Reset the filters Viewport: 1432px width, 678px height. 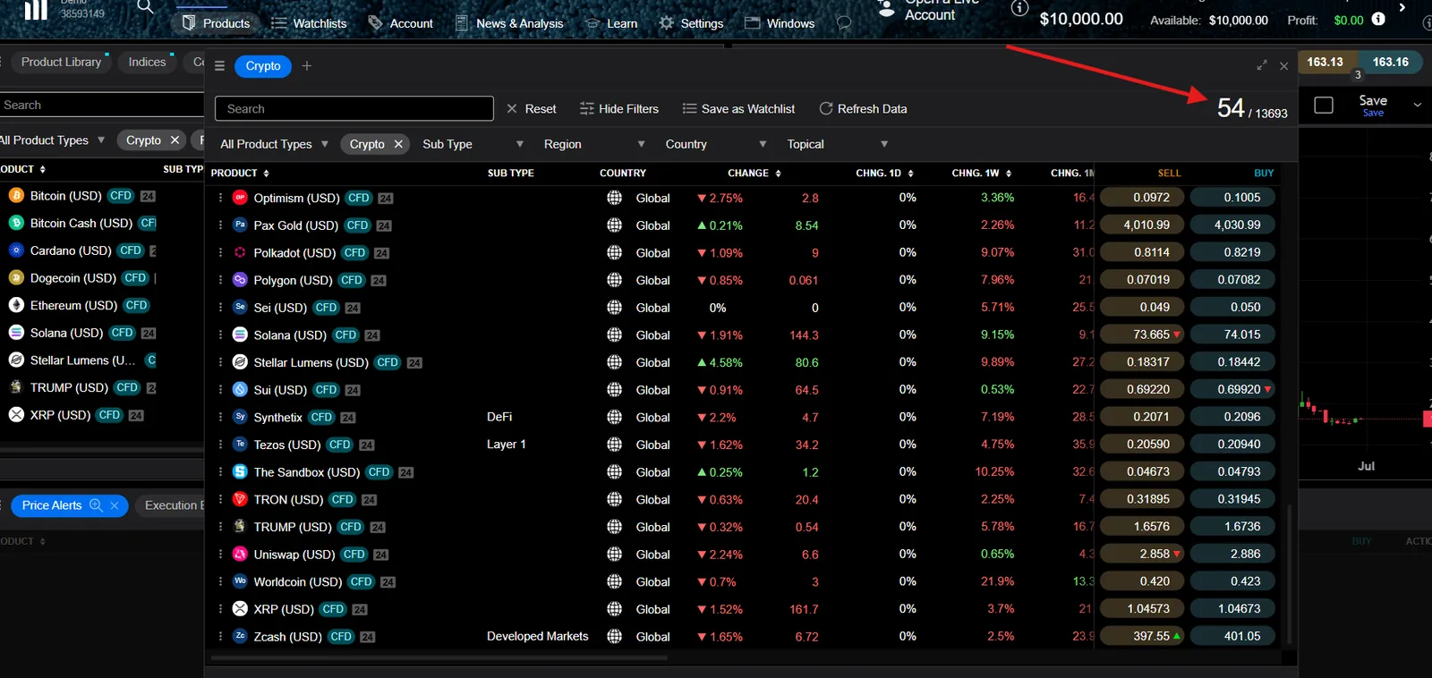[532, 109]
